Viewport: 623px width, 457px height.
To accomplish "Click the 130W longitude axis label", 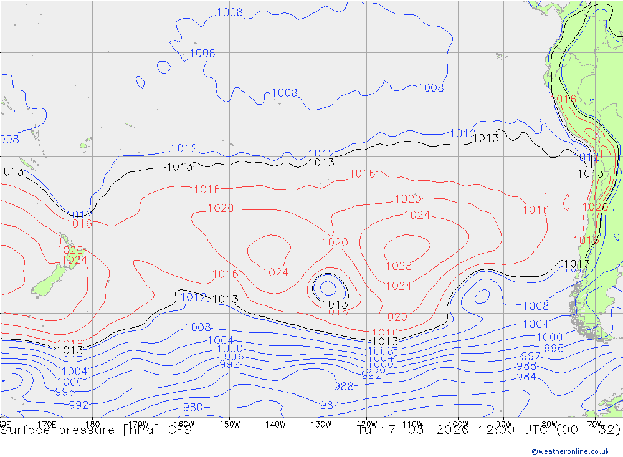I will (x=321, y=425).
